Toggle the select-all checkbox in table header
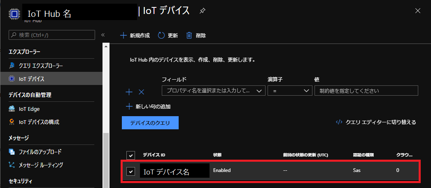Viewport: 431px width, 188px height. coord(130,156)
